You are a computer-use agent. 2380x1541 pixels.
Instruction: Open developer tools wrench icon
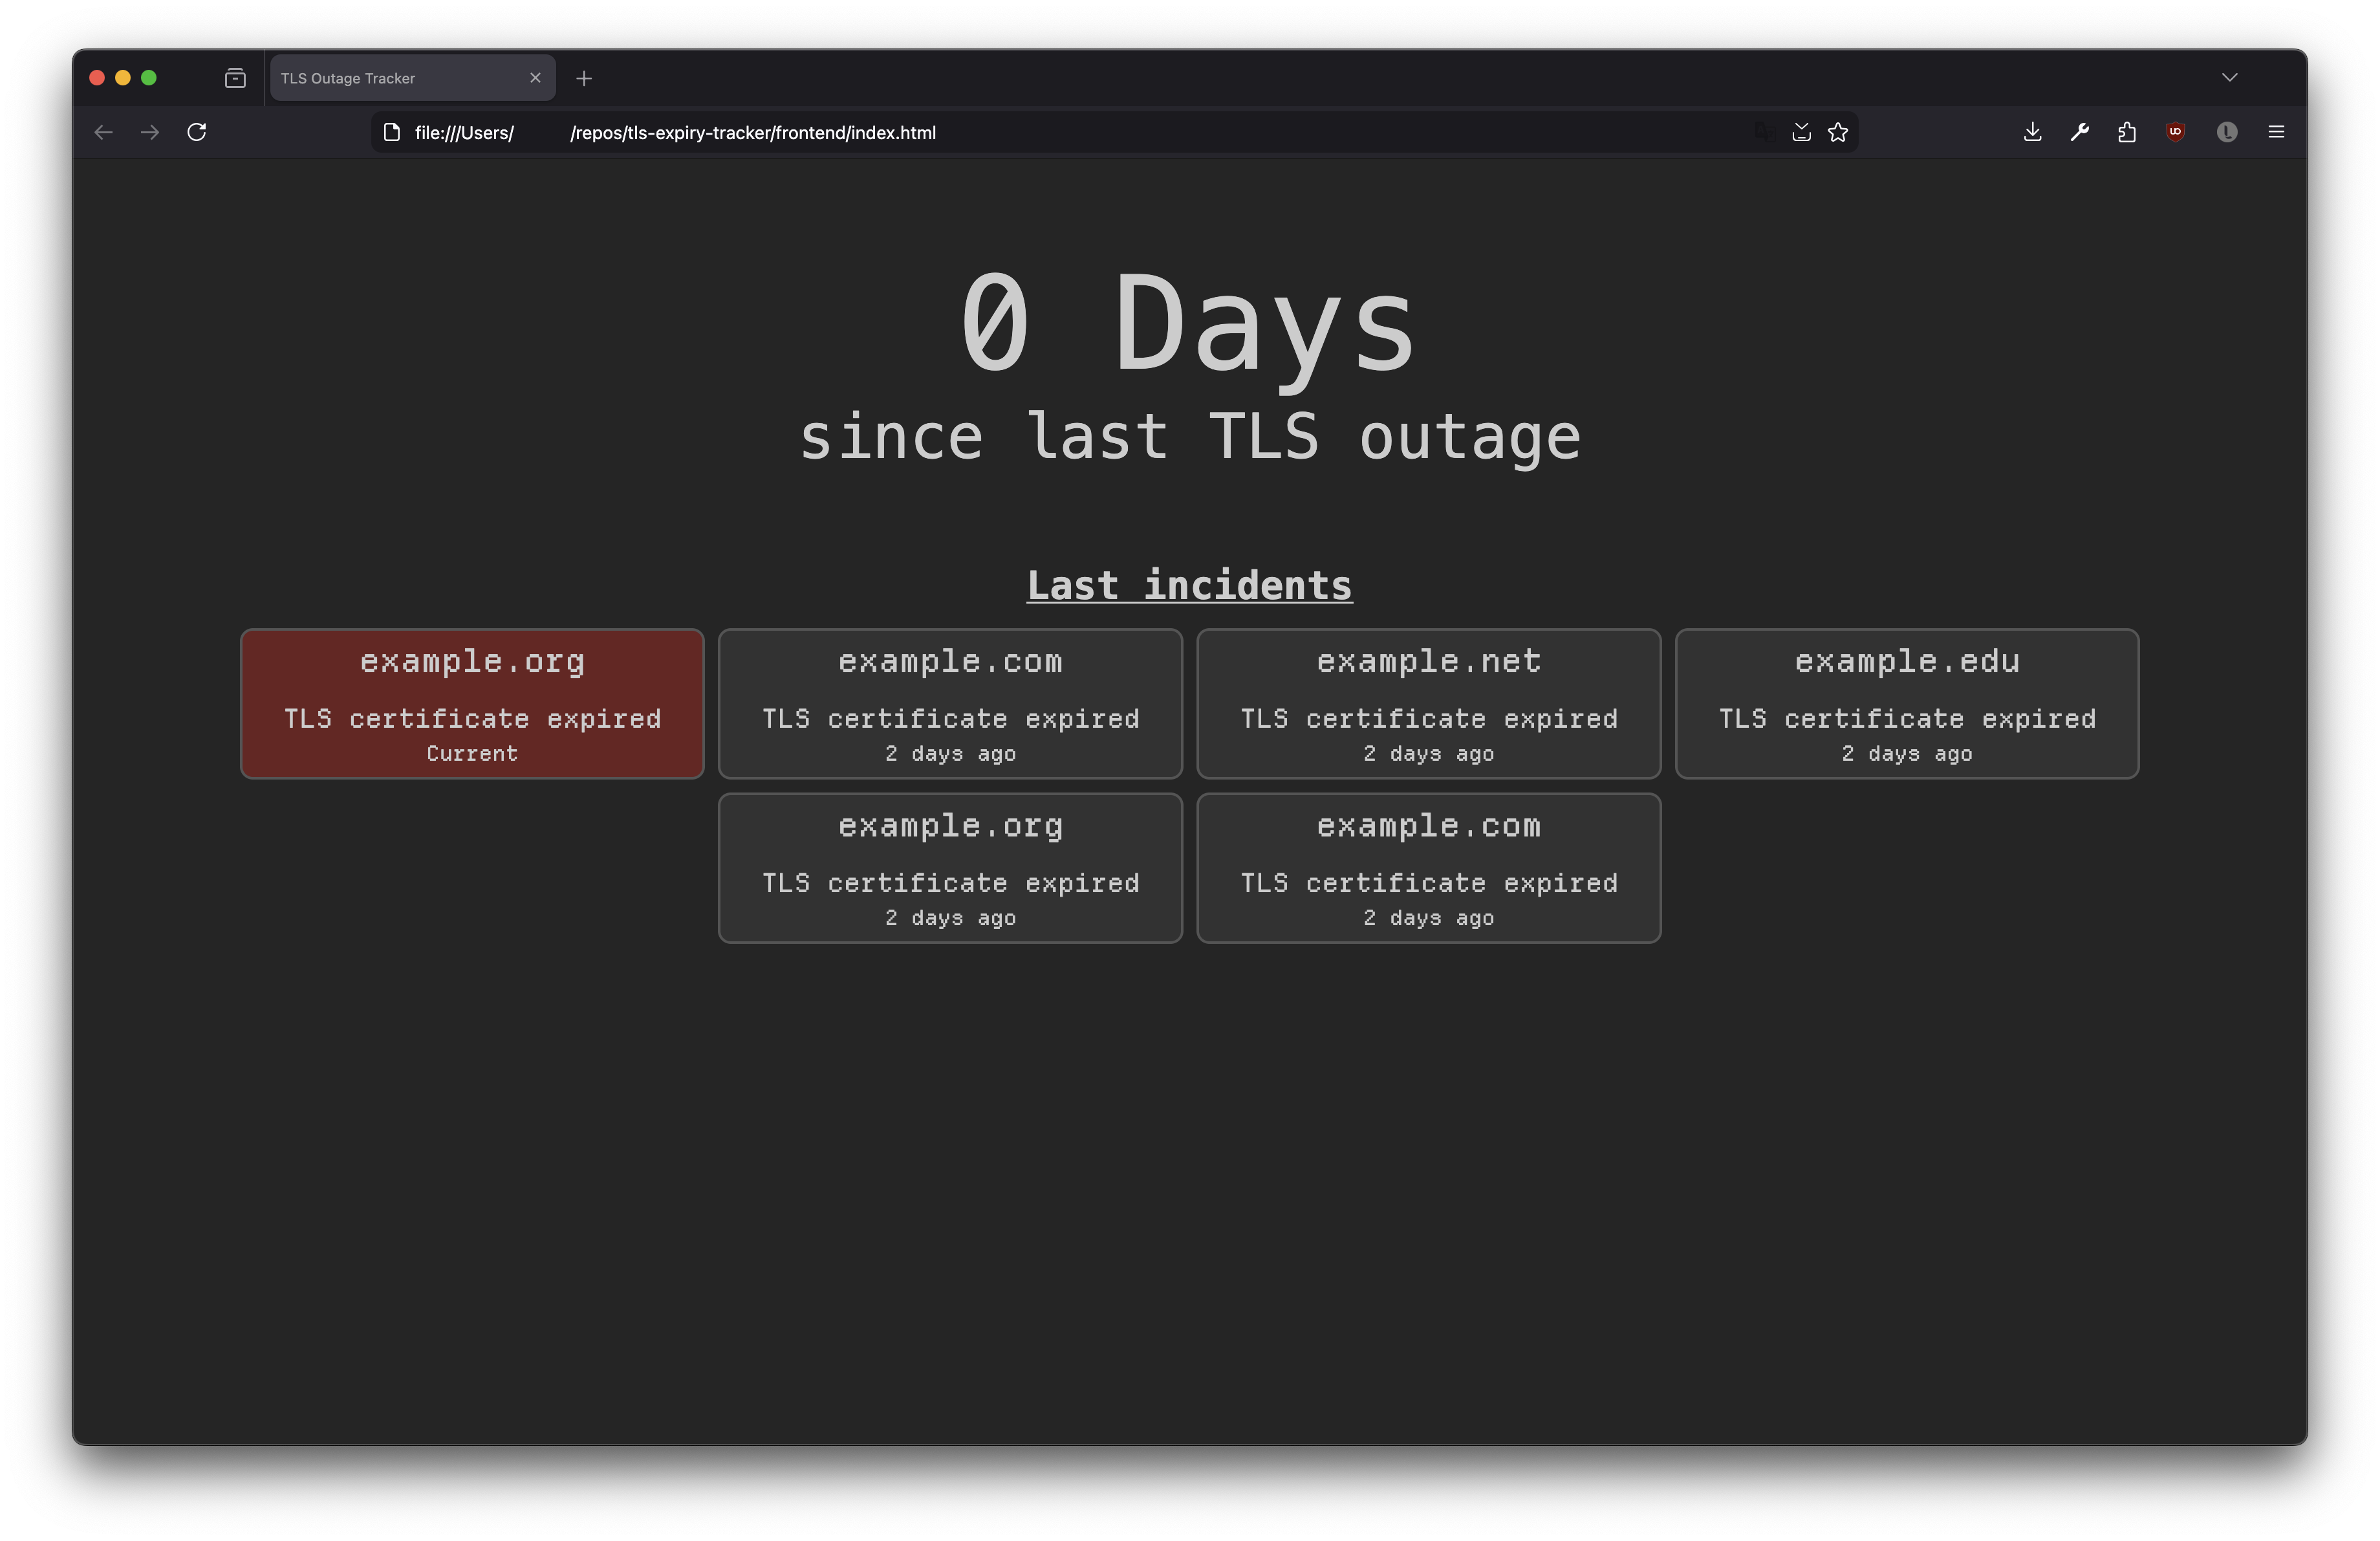[x=2080, y=132]
